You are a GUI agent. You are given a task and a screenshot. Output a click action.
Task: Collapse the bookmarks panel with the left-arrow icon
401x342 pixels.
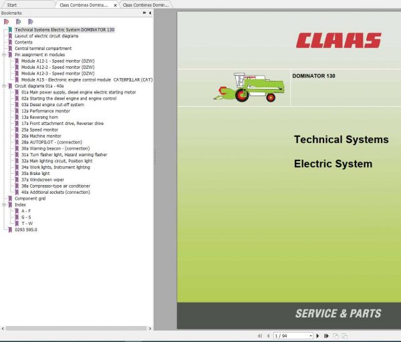150,13
